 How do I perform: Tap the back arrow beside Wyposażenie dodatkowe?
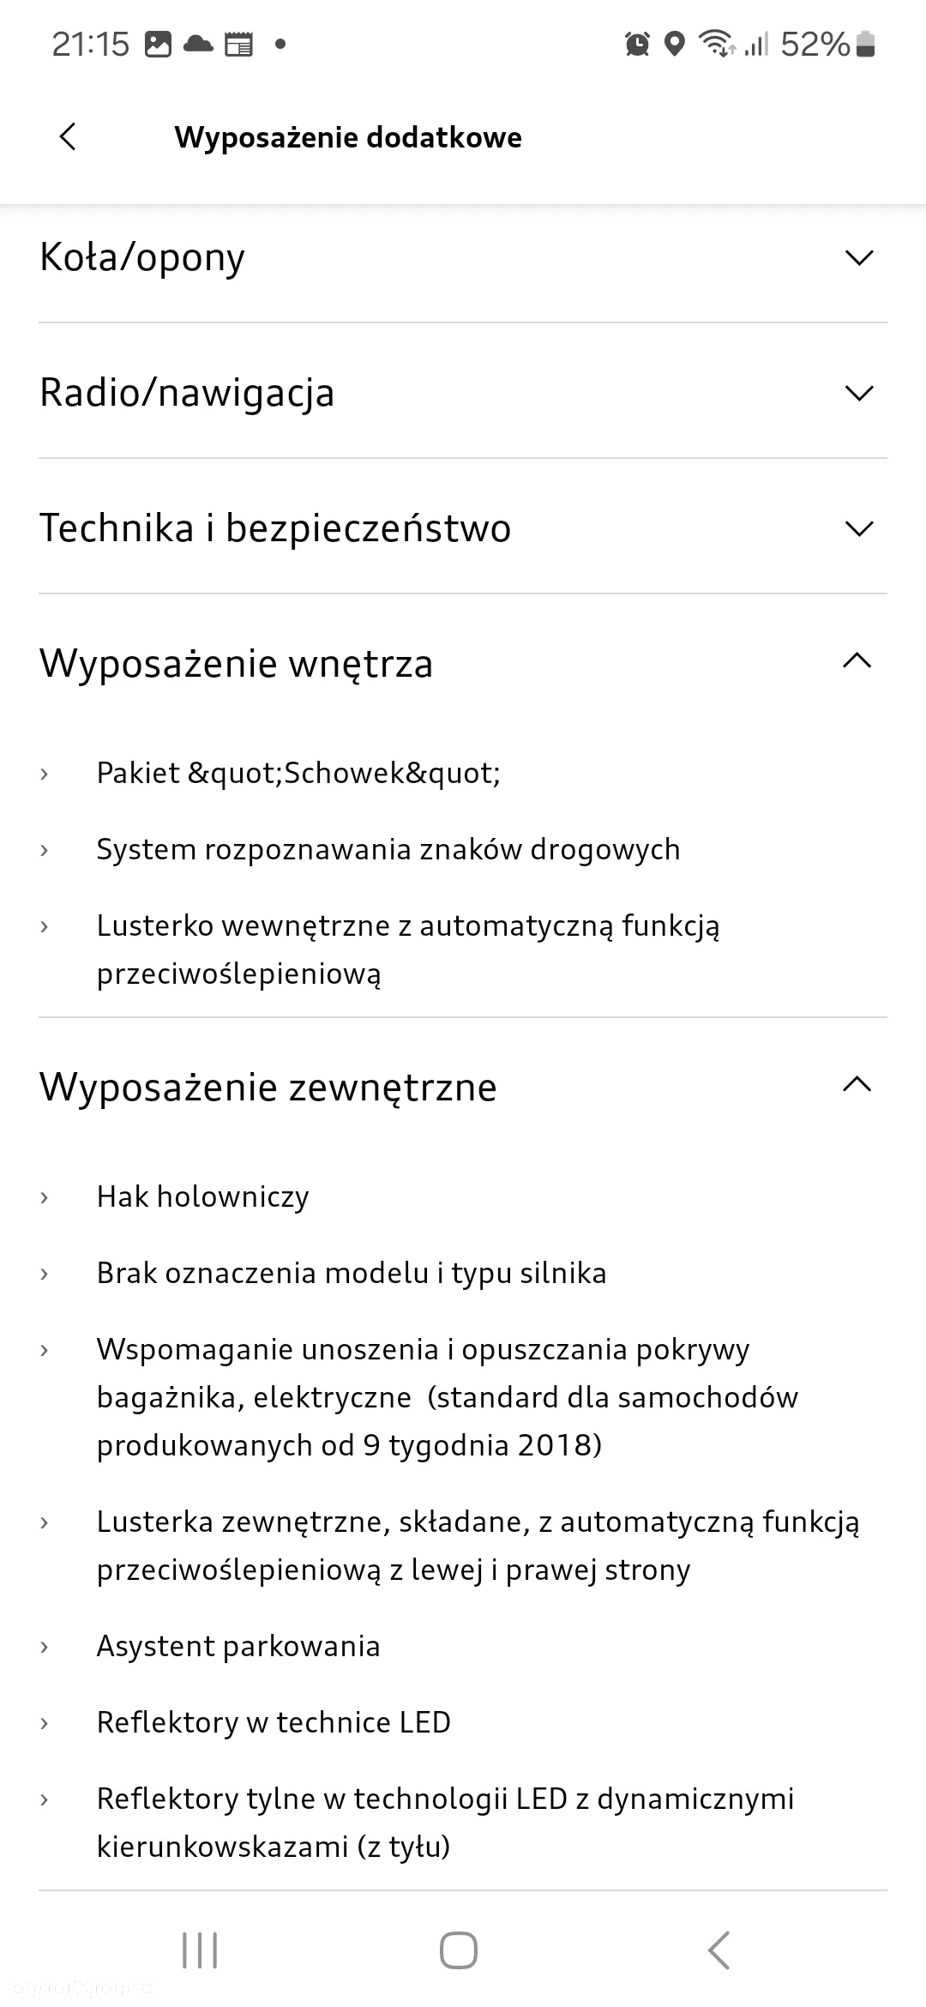point(68,136)
